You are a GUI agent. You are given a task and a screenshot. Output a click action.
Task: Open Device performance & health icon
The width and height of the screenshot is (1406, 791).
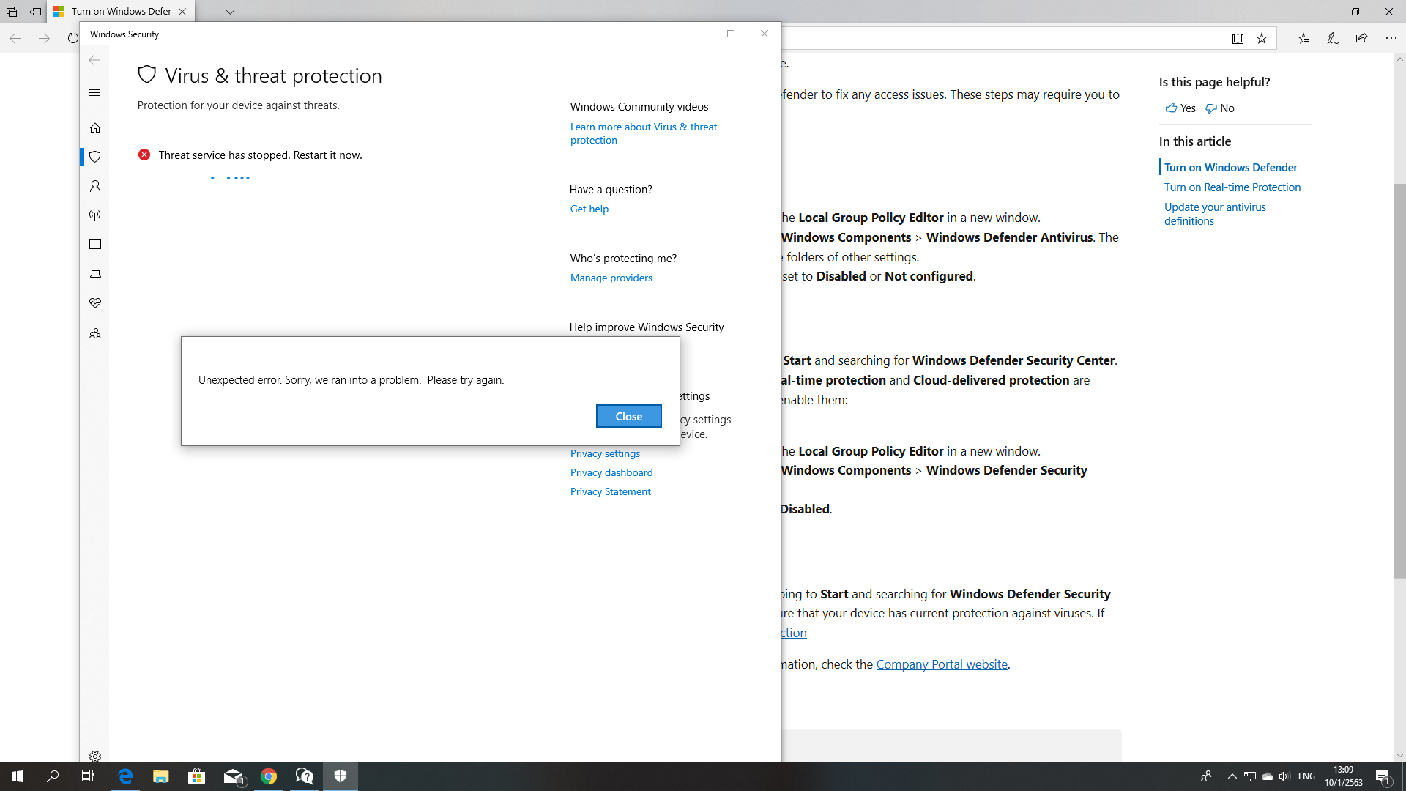tap(95, 303)
